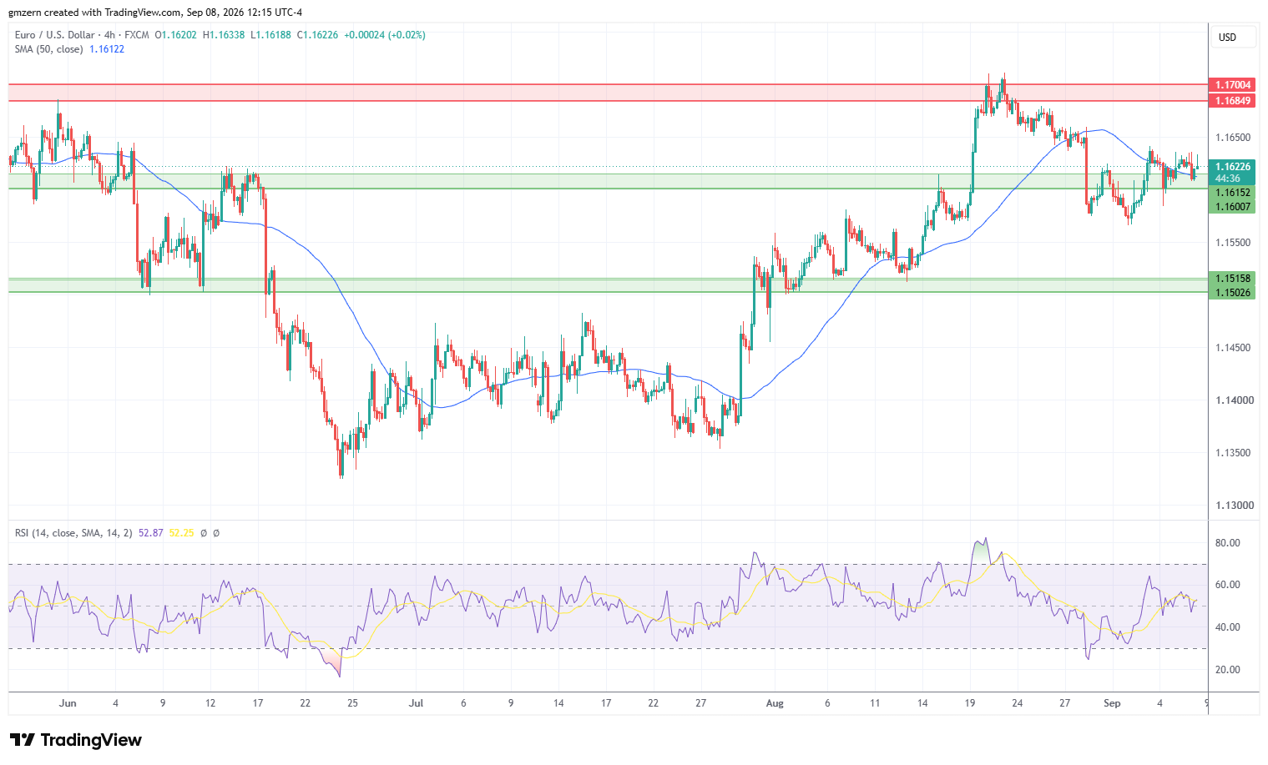1268x765 pixels.
Task: Click the 1.13000 price axis tick
Action: 1233,506
